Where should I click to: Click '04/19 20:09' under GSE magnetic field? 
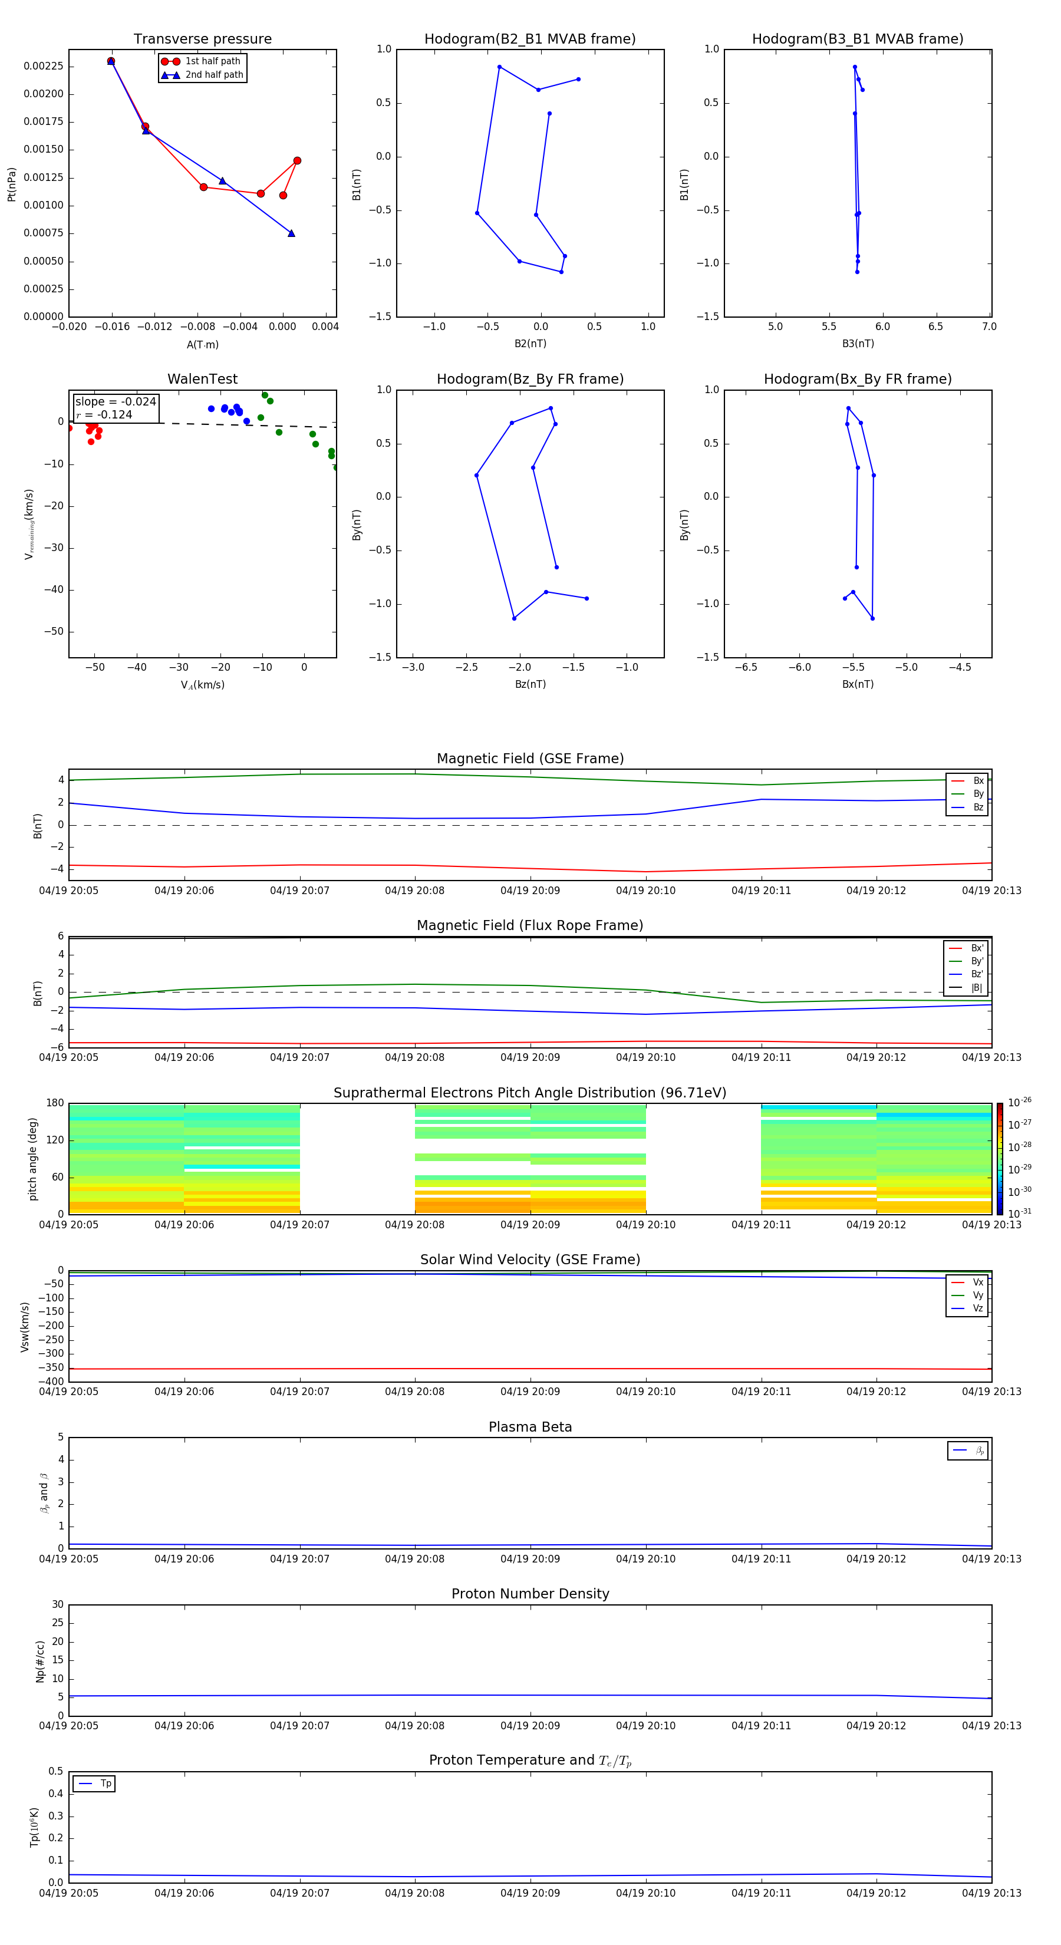tap(530, 891)
